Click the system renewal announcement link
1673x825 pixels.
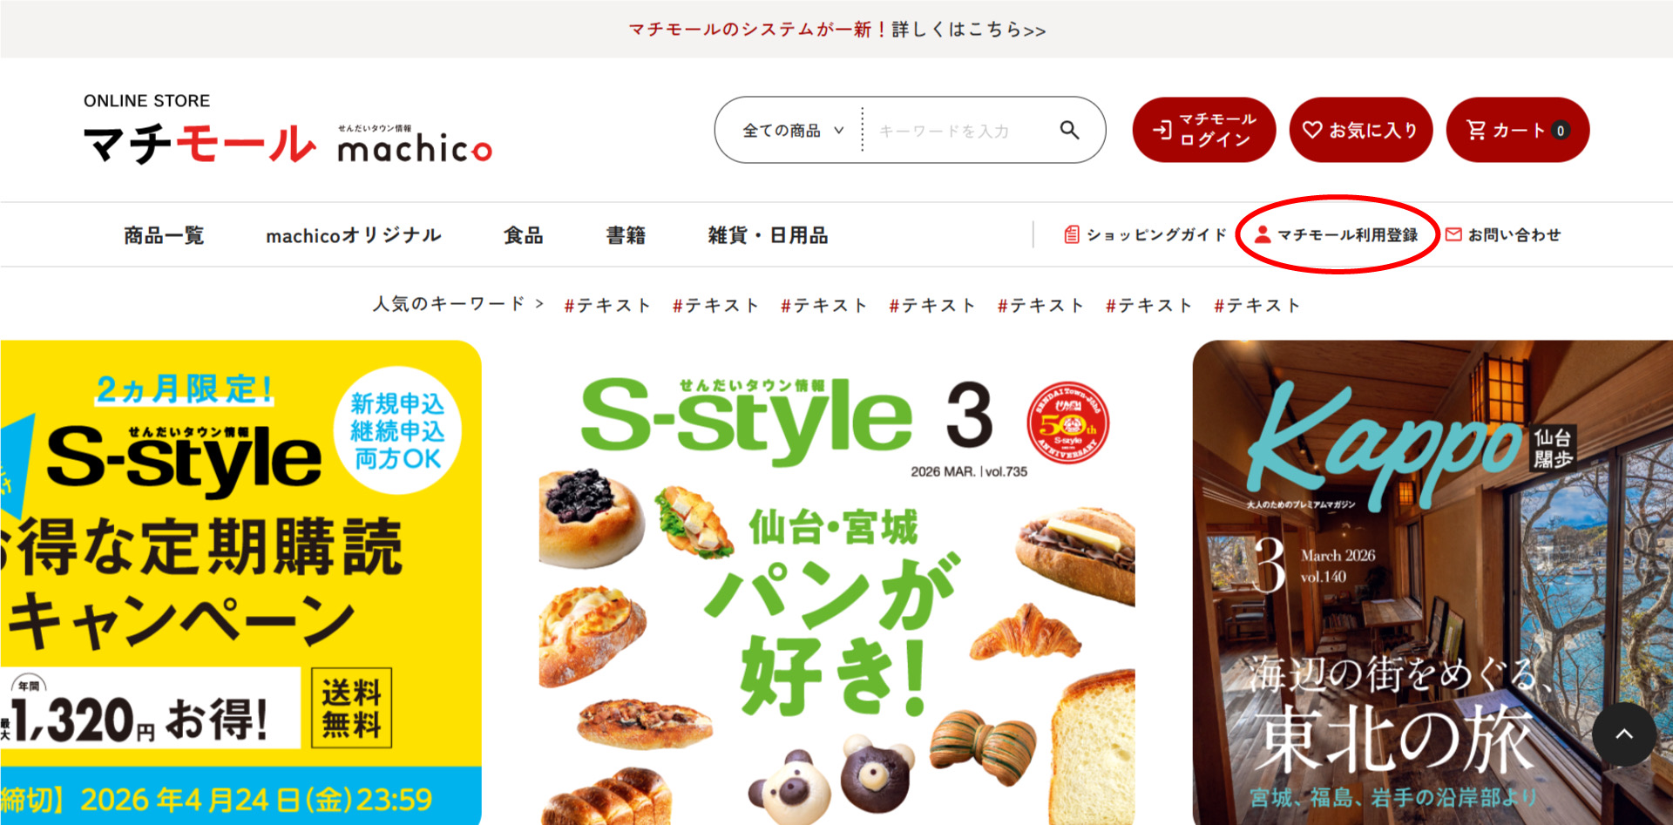pyautogui.click(x=836, y=30)
